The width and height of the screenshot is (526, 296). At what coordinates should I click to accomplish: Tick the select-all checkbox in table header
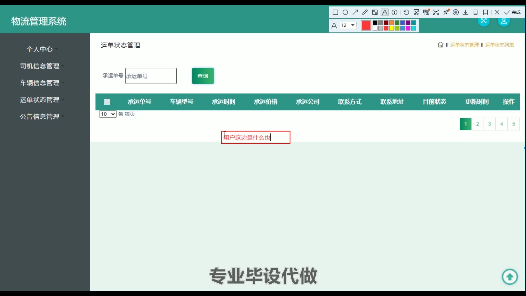[x=107, y=102]
